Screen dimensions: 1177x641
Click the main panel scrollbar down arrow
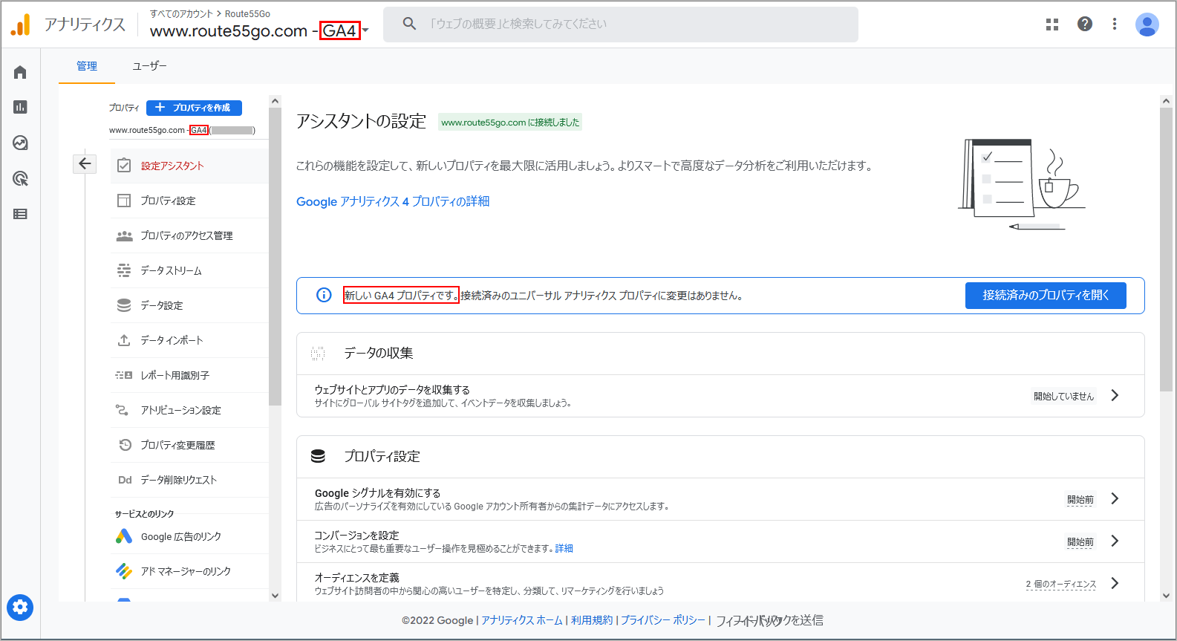tap(1166, 595)
